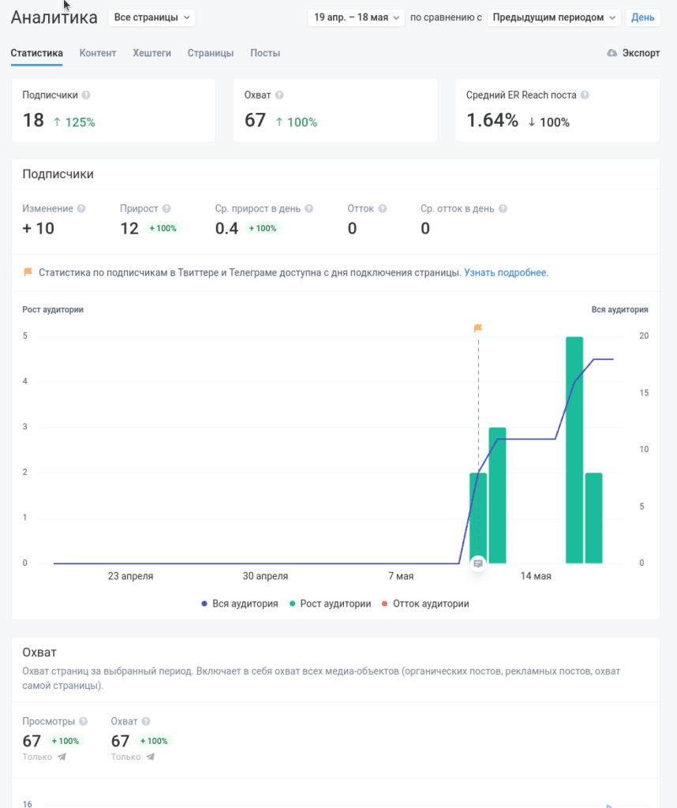This screenshot has width=677, height=808.
Task: Switch to the Контент tab
Action: point(98,53)
